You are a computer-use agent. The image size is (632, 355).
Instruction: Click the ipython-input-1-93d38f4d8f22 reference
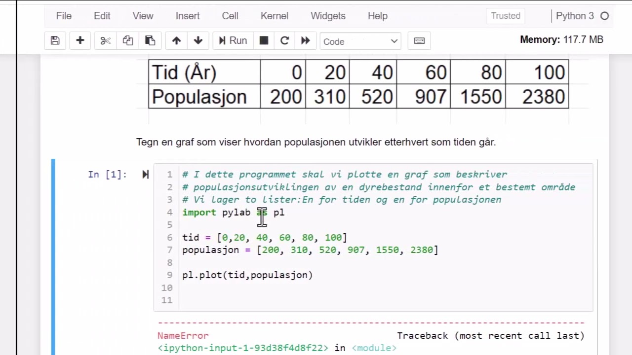pyautogui.click(x=243, y=348)
